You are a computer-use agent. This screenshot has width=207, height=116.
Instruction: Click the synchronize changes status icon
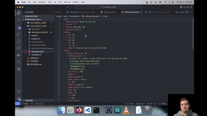pos(32,104)
